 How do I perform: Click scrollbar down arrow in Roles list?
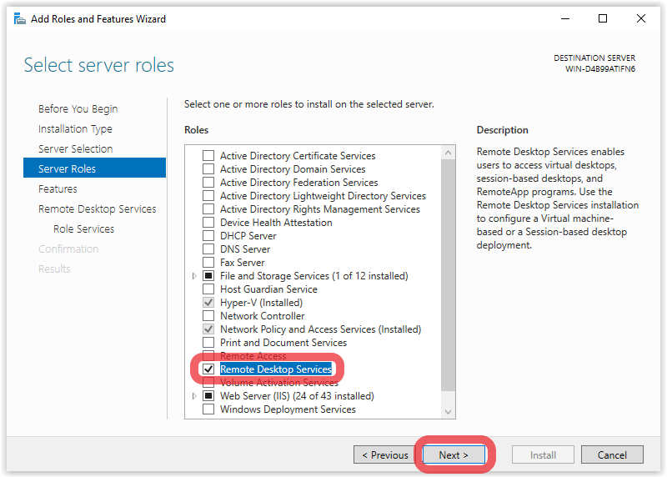tap(448, 411)
